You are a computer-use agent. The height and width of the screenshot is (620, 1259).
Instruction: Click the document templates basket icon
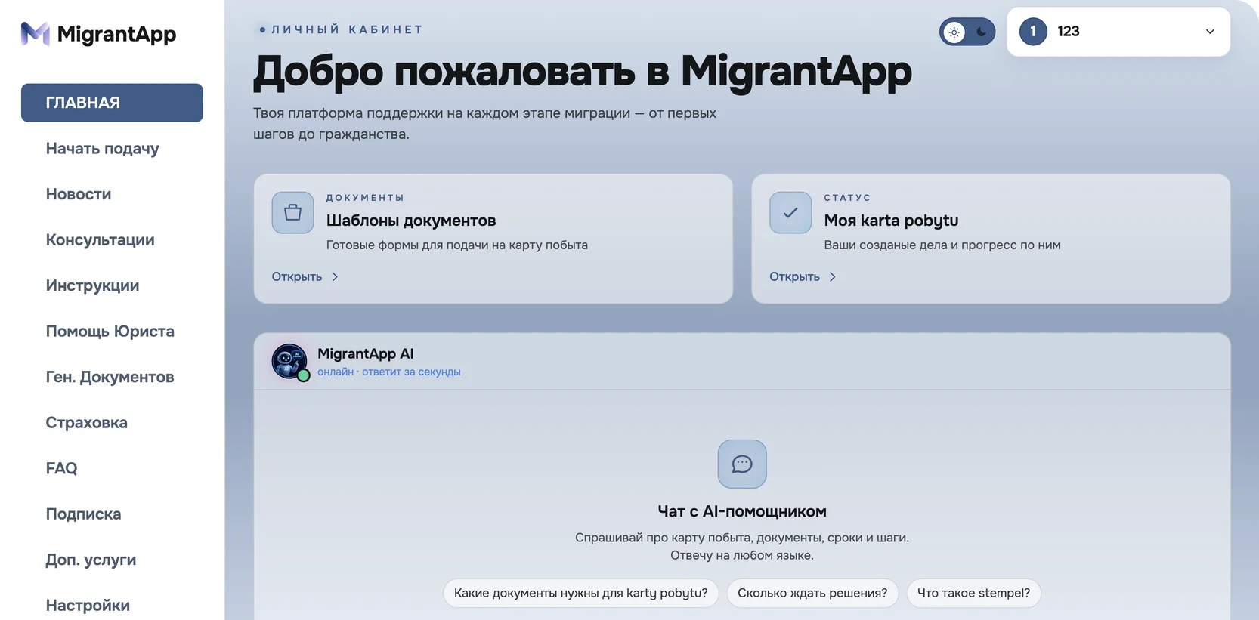[292, 213]
